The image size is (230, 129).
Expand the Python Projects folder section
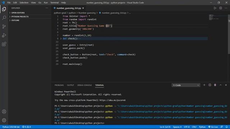[x=30, y=16]
